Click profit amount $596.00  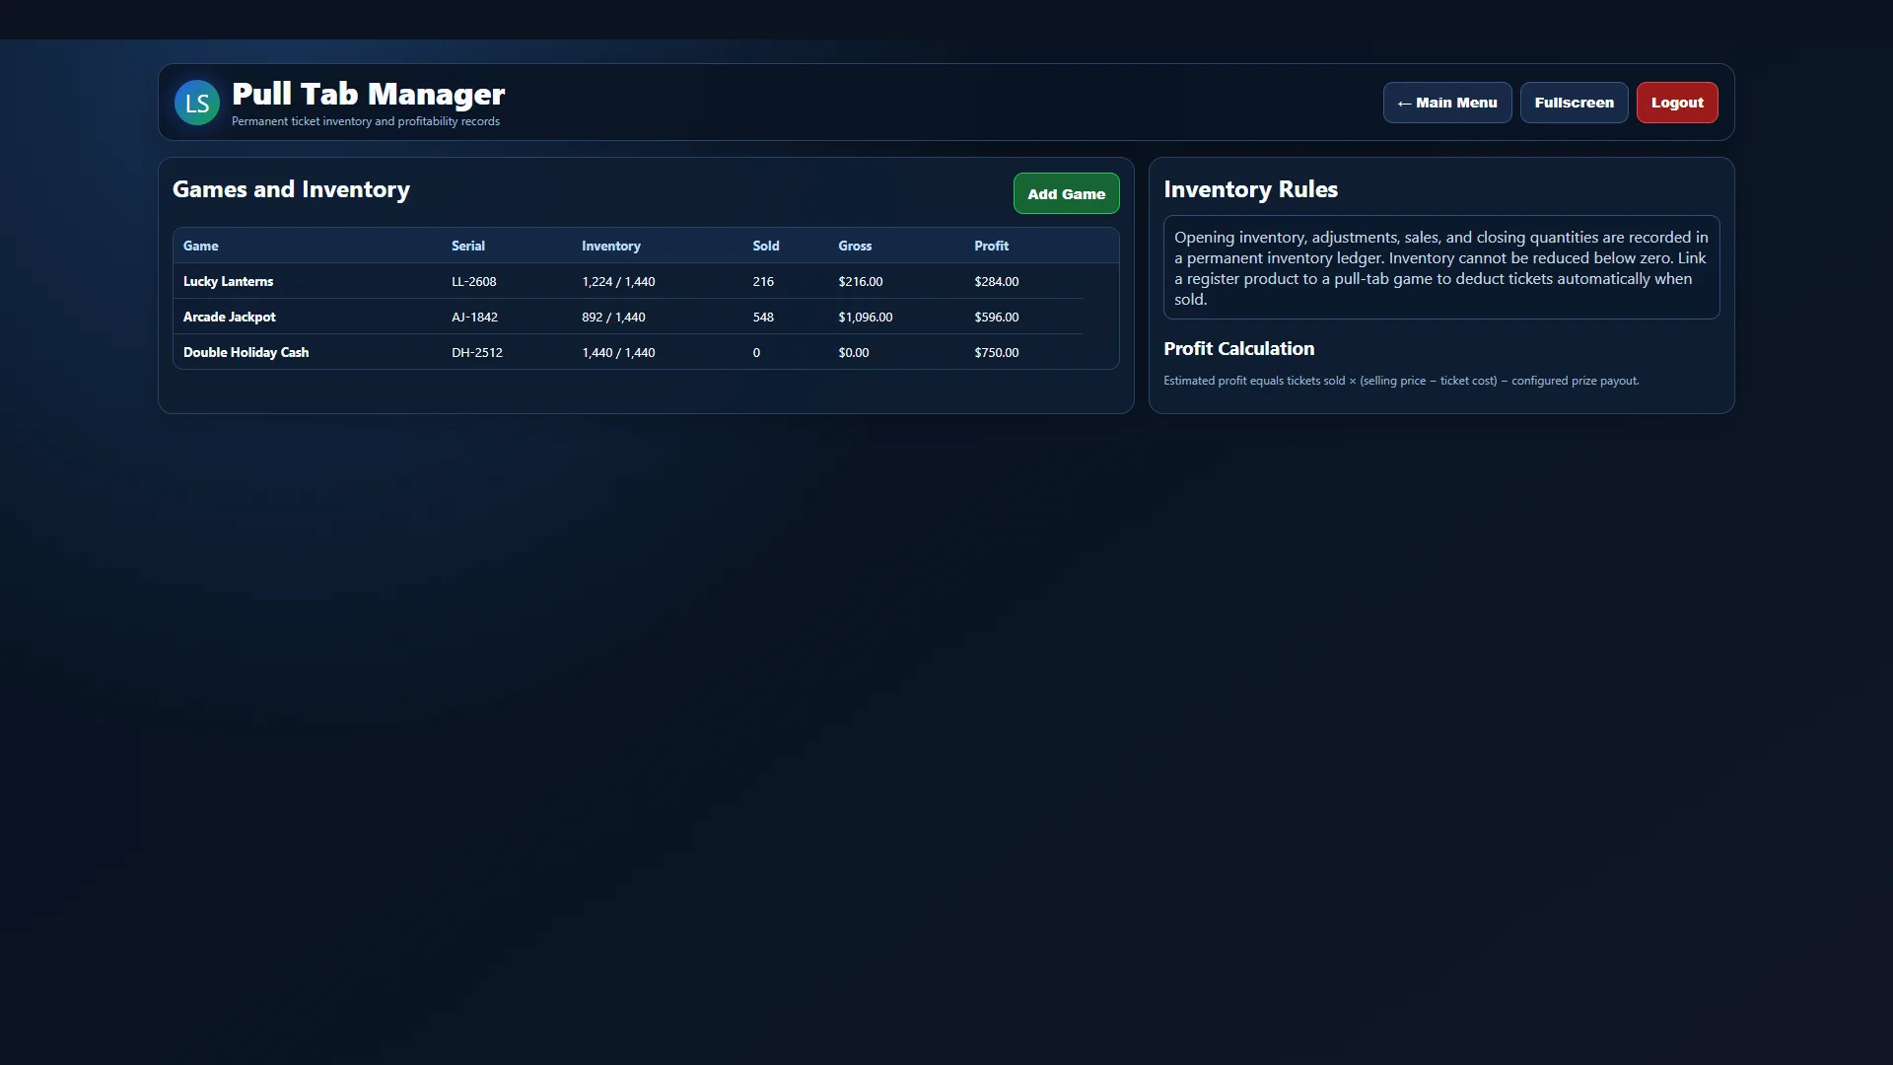[996, 317]
